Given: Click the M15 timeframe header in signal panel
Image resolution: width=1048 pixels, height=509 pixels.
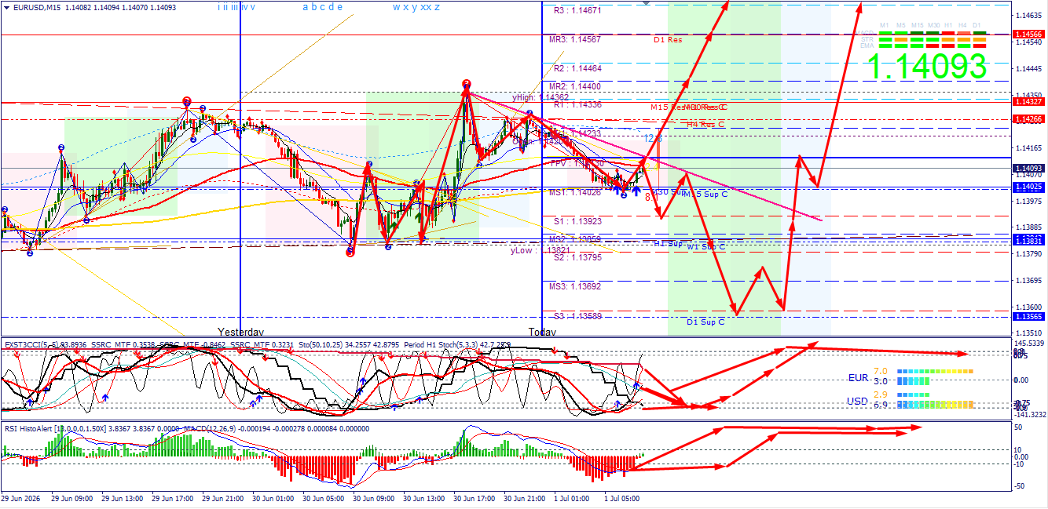Looking at the screenshot, I should [x=916, y=25].
